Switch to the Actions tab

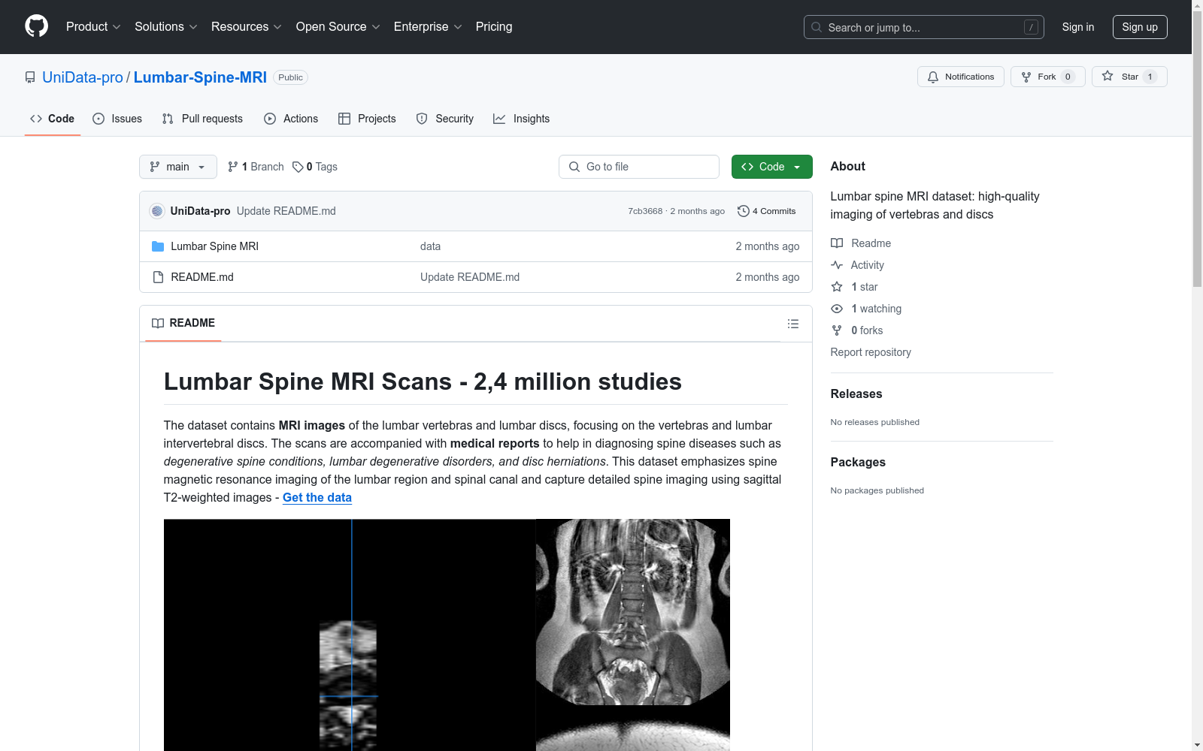(x=291, y=119)
